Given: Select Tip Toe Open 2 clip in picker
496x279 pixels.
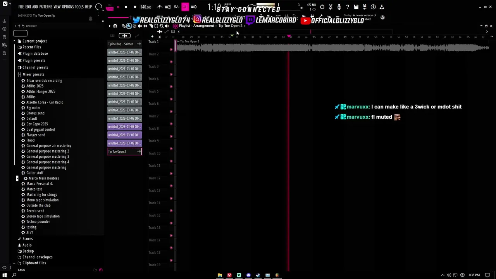Looking at the screenshot, I should point(124,152).
